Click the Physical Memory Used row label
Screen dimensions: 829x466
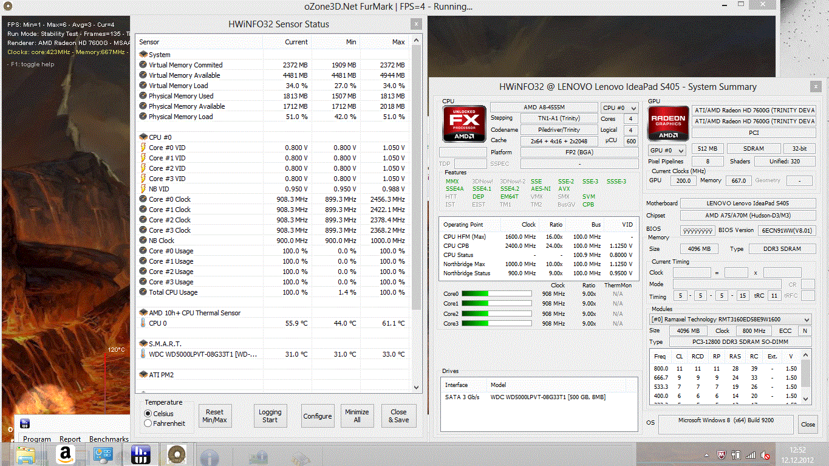coord(181,96)
